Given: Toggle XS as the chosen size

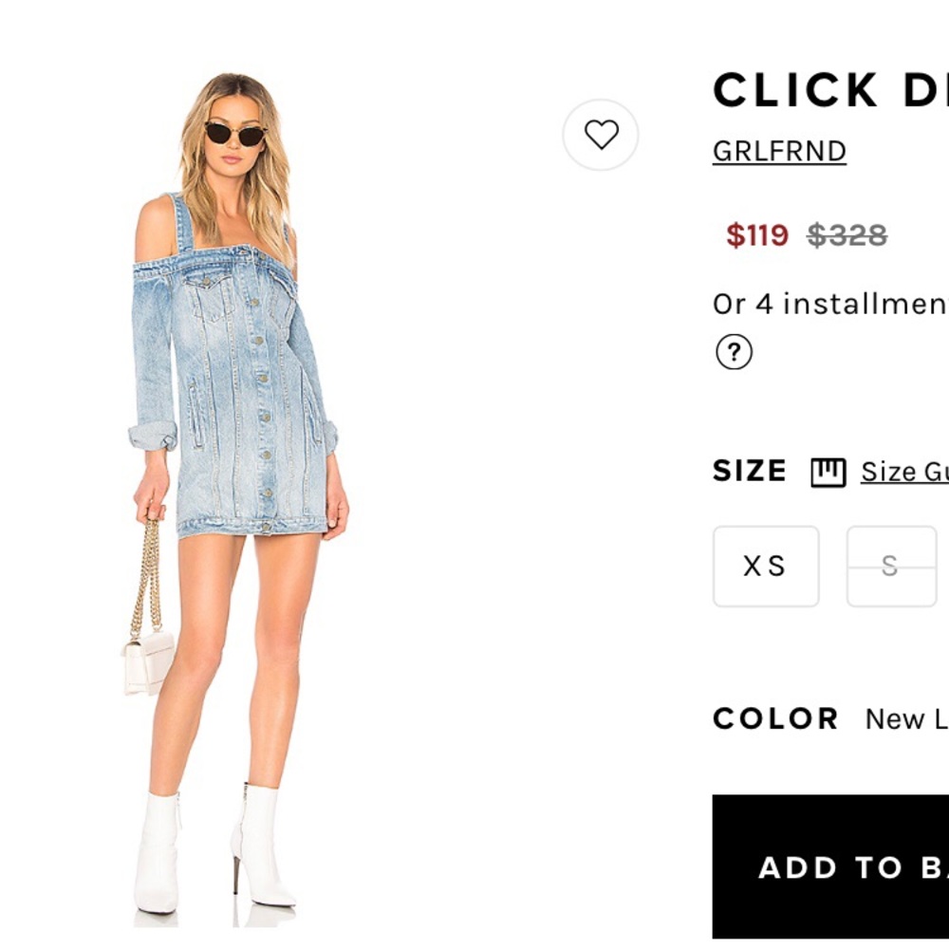Looking at the screenshot, I should click(x=766, y=566).
